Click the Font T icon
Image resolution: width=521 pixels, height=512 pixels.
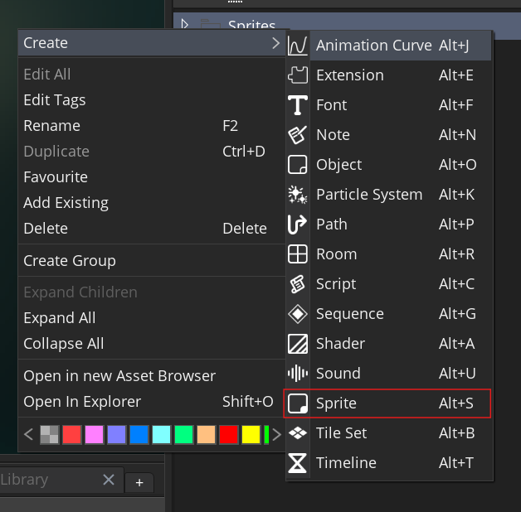pyautogui.click(x=297, y=105)
